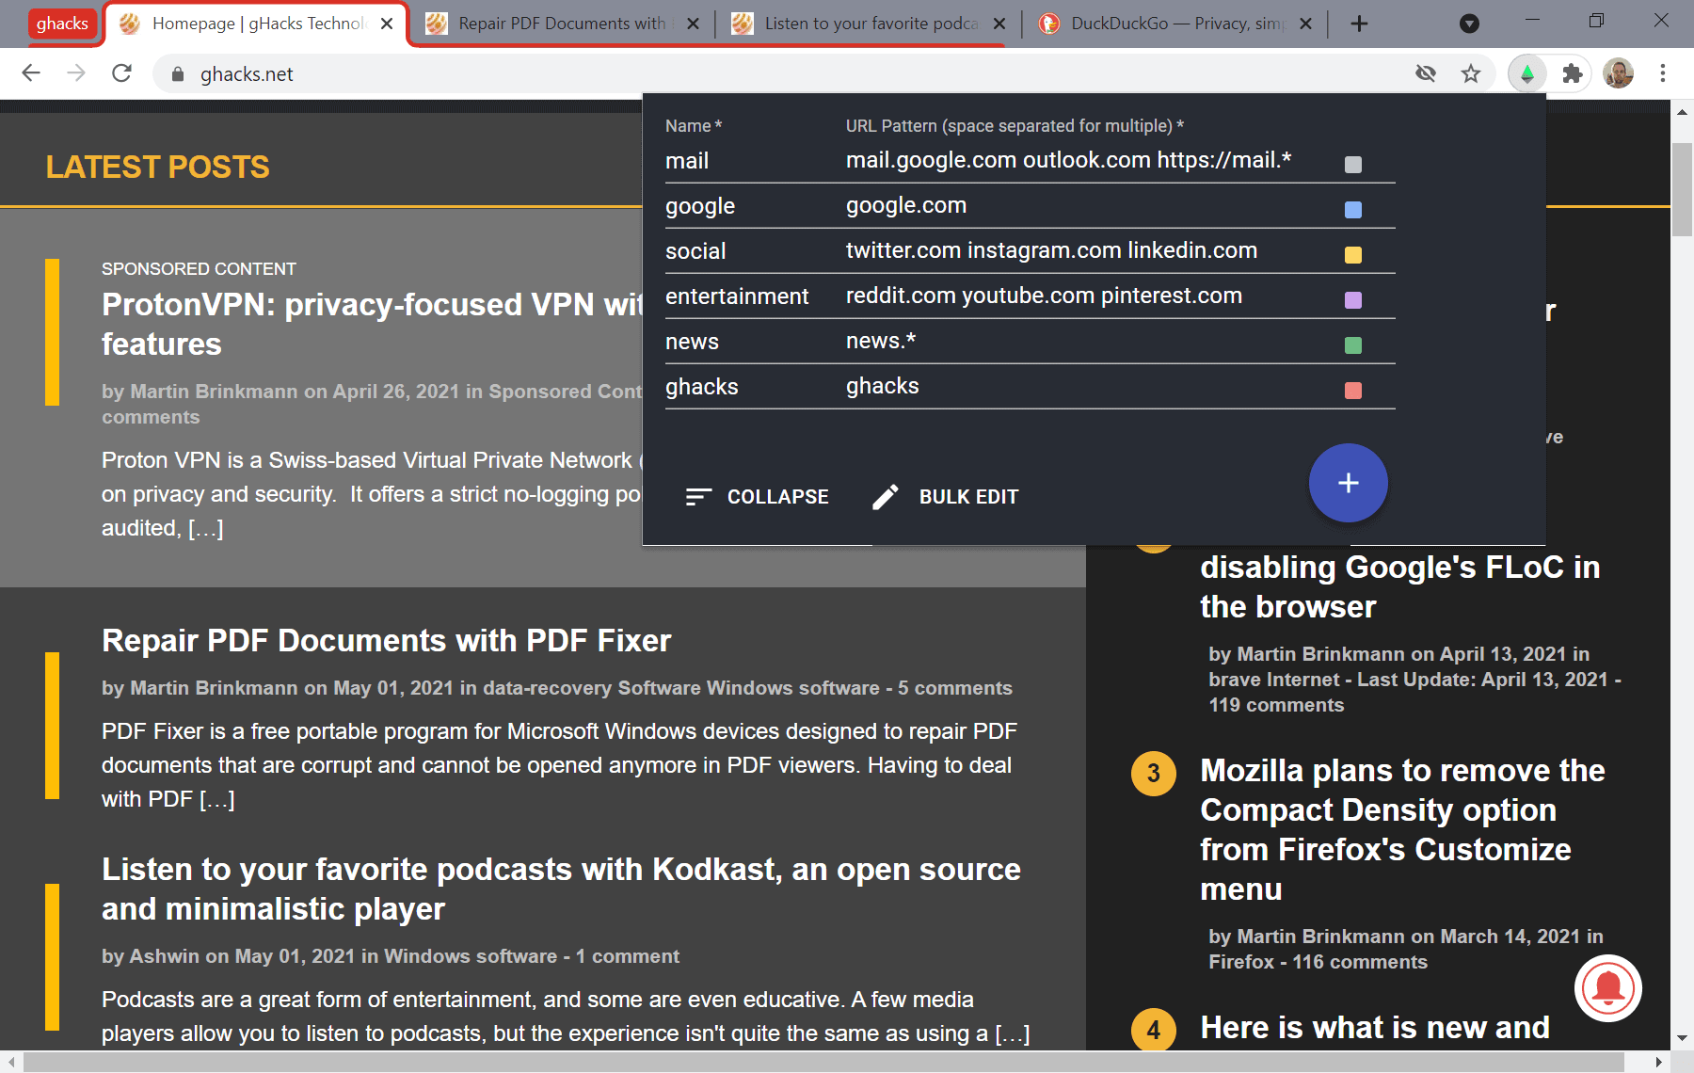The width and height of the screenshot is (1694, 1073).
Task: Click the scroll down arrow at right edge
Action: (1682, 1038)
